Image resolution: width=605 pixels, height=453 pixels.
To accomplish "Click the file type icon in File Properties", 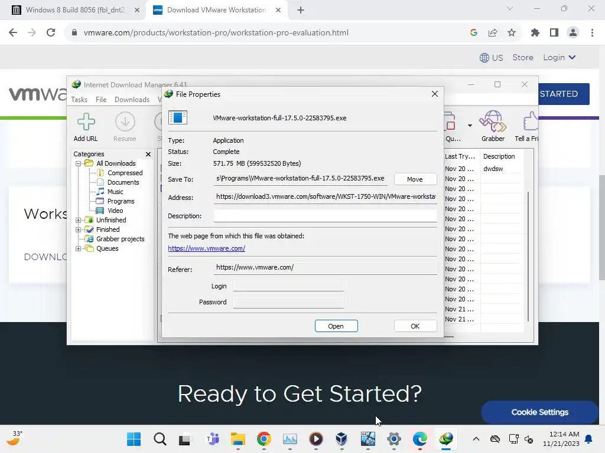I will tap(178, 117).
